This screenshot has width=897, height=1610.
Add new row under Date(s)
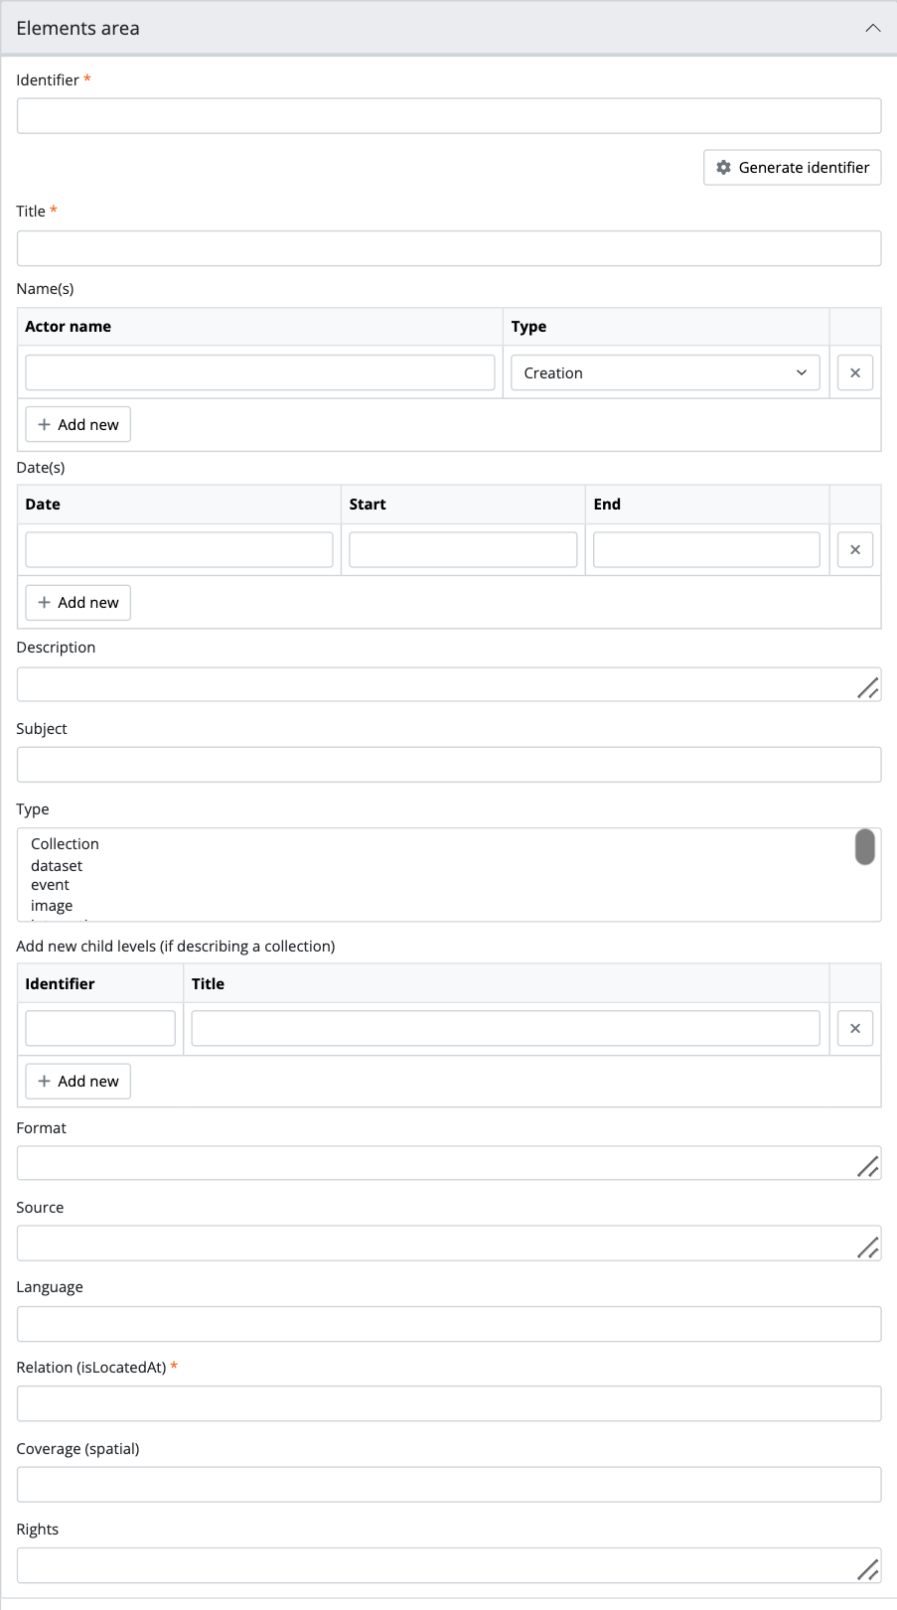point(77,602)
